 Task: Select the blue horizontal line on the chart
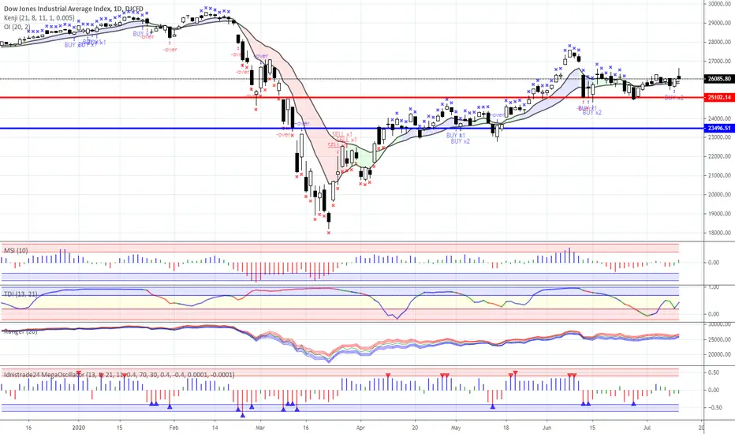click(x=352, y=128)
